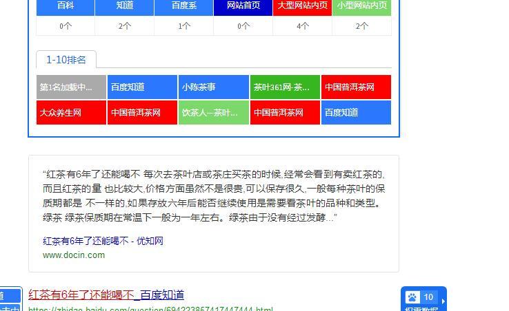Click the green 小型网站内页 header
Image resolution: width=509 pixels, height=311 pixels.
pos(361,6)
